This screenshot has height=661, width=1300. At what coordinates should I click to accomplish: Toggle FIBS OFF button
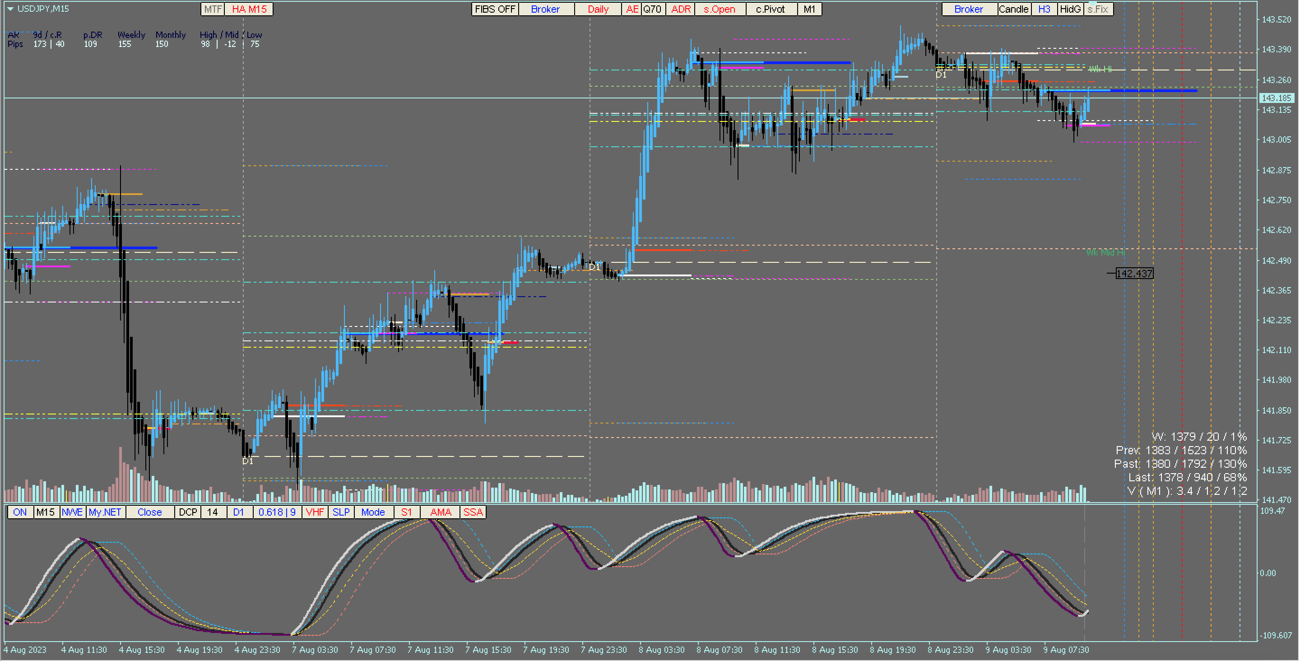[x=495, y=9]
